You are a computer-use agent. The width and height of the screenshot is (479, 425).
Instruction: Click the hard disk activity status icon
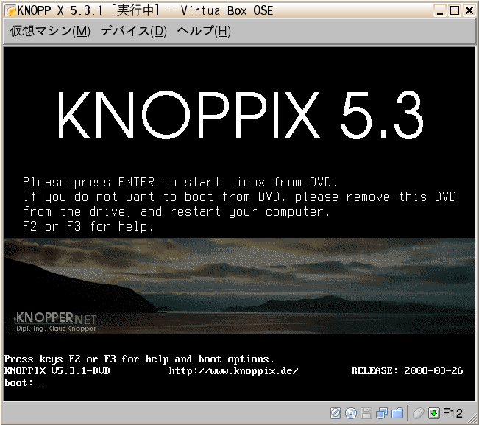336,413
